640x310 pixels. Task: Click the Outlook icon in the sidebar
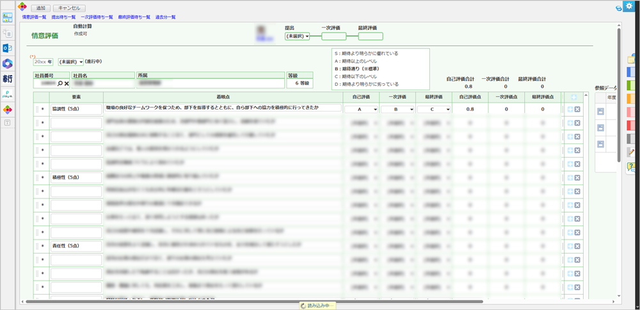click(x=7, y=48)
